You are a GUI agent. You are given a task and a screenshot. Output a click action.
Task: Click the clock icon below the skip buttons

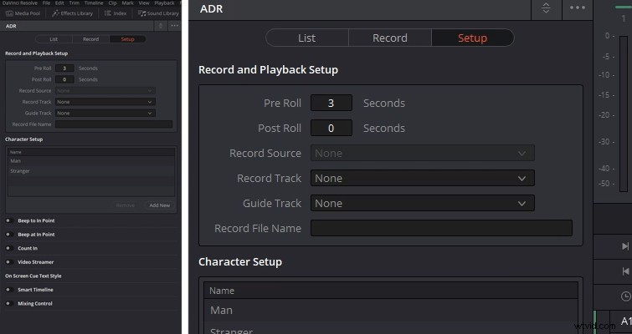(x=625, y=296)
